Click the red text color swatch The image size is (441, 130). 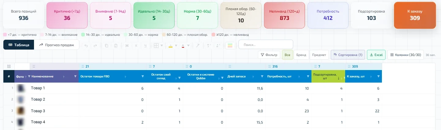click(183, 46)
